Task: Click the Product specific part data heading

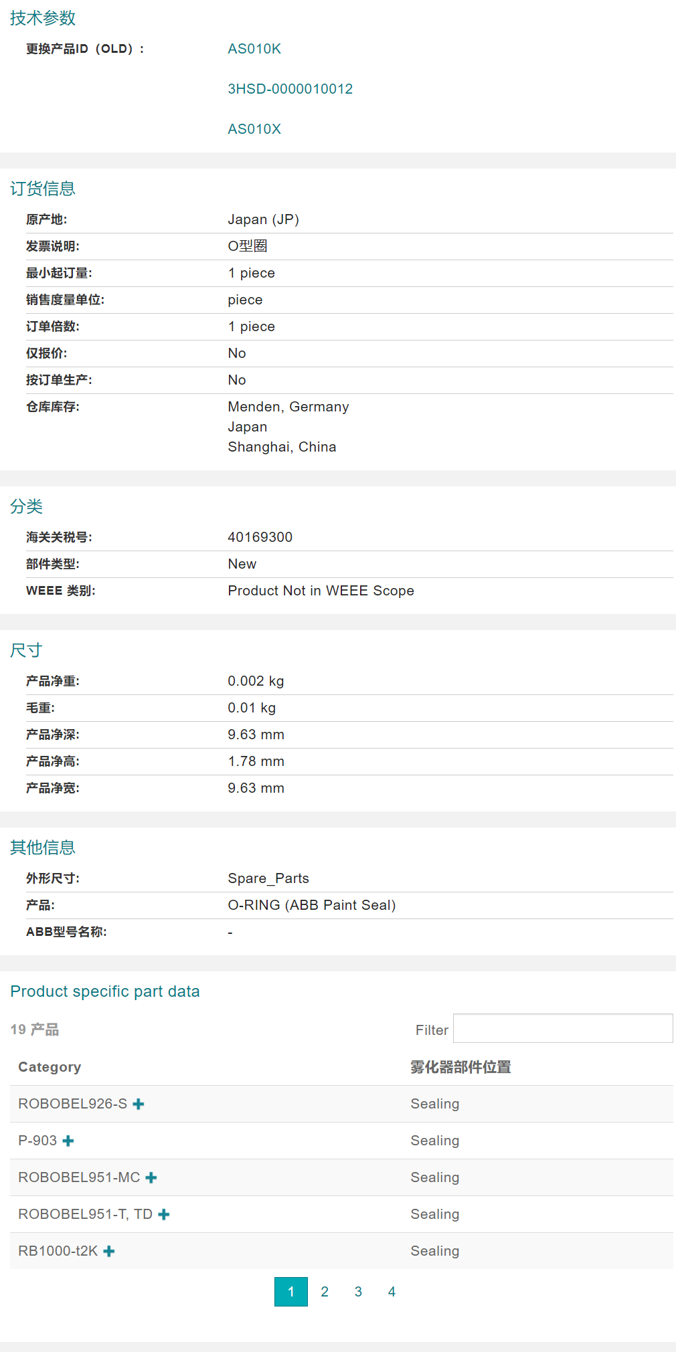Action: [x=105, y=991]
